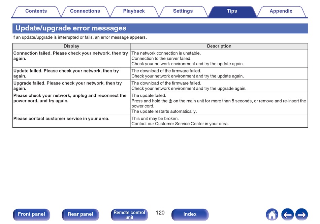This screenshot has height=224, width=320.
Task: Click the power symbol in the description
Action: pos(170,101)
